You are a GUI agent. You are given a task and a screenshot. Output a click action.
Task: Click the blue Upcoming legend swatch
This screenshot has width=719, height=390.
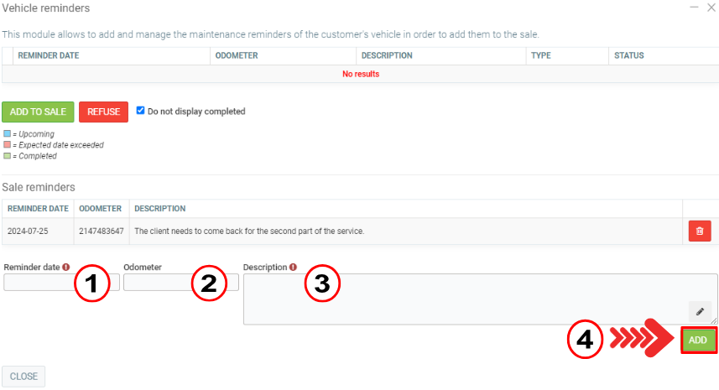pyautogui.click(x=7, y=134)
